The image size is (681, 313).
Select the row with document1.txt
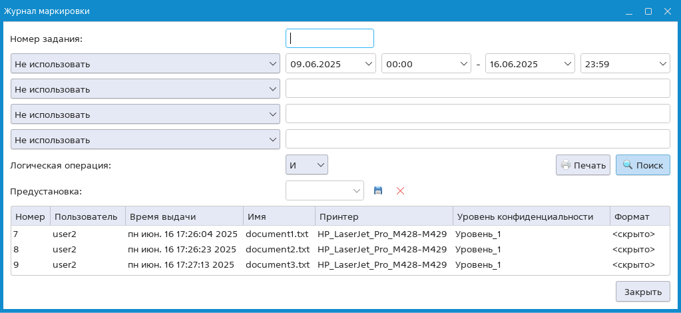[277, 234]
